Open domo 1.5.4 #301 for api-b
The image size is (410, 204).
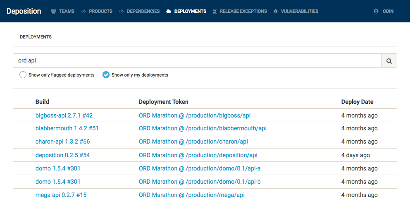point(58,182)
